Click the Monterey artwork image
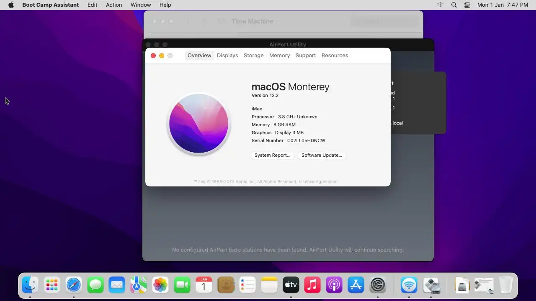The width and height of the screenshot is (536, 301). pyautogui.click(x=199, y=124)
